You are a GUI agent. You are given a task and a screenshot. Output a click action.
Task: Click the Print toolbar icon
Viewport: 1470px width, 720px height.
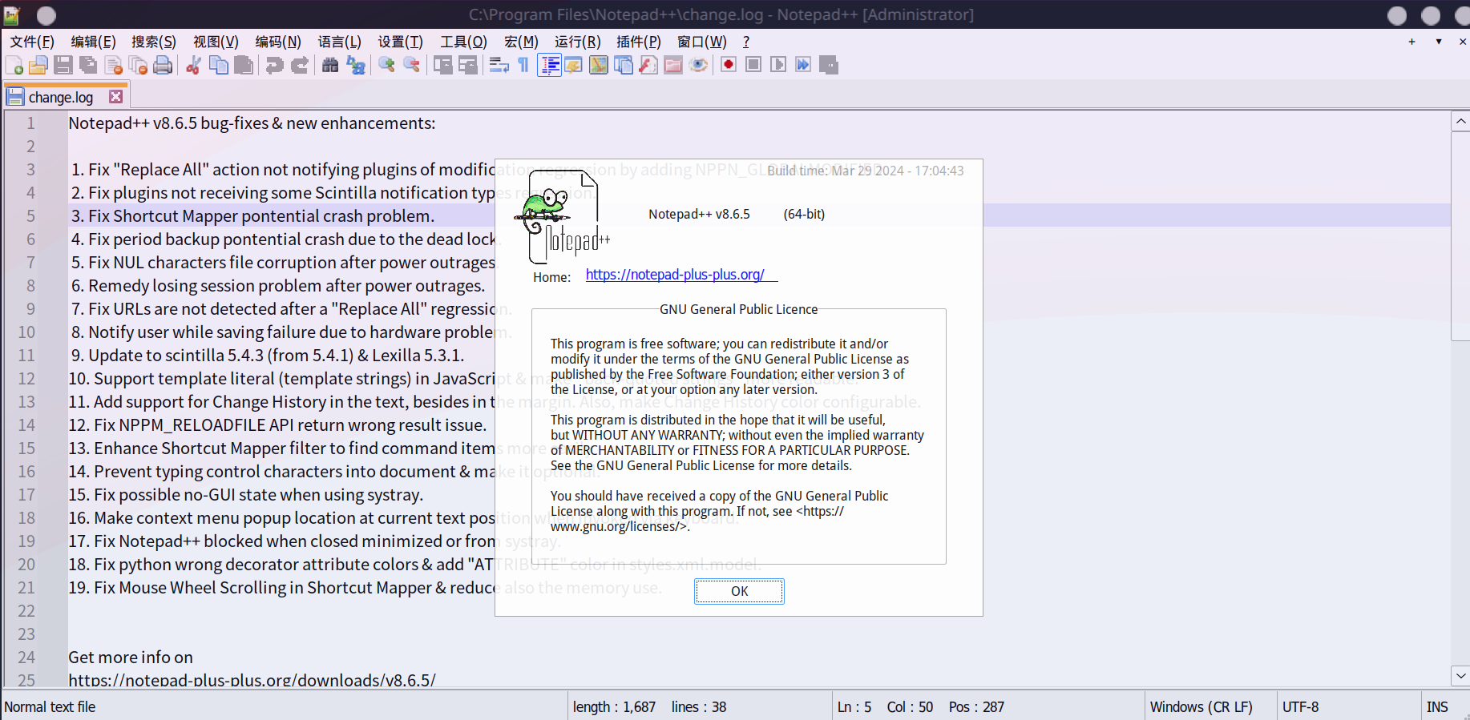coord(163,65)
